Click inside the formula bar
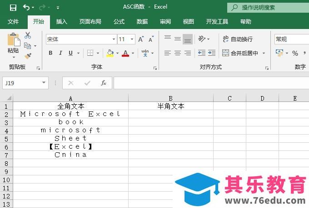 211,83
